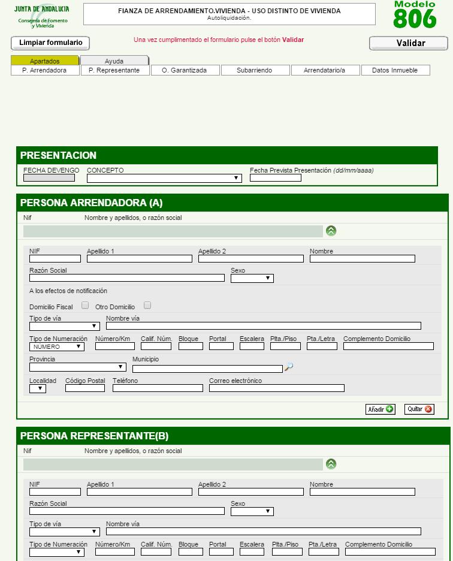453x561 pixels.
Task: Click Nombre field in Persona Representante
Action: pyautogui.click(x=363, y=492)
